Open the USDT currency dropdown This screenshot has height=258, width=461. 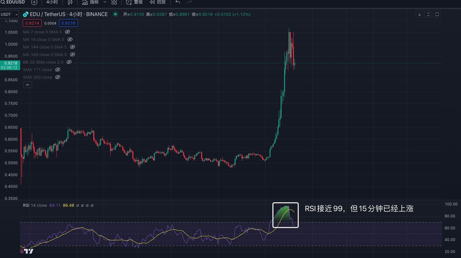[x=9, y=14]
